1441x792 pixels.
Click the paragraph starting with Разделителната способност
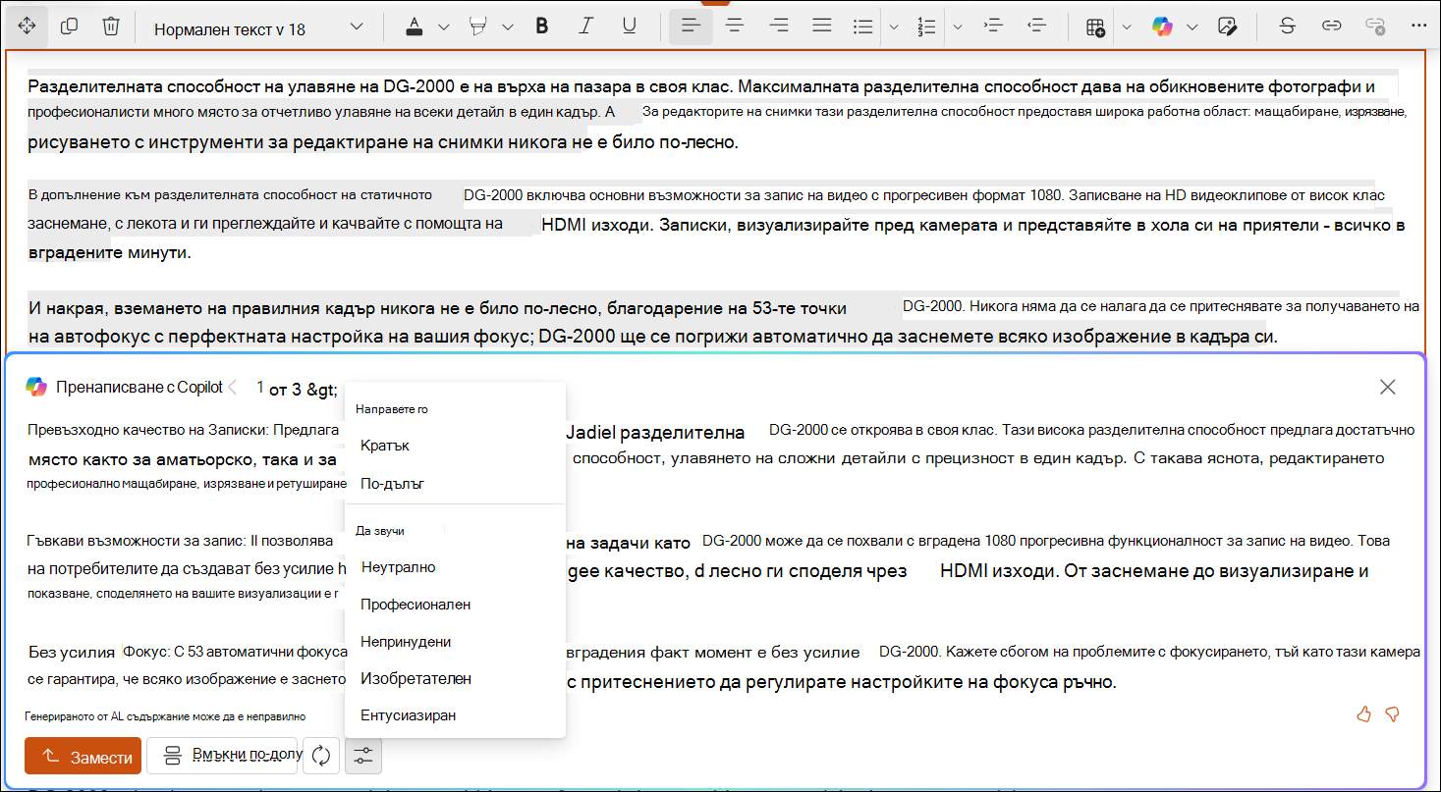coord(718,114)
